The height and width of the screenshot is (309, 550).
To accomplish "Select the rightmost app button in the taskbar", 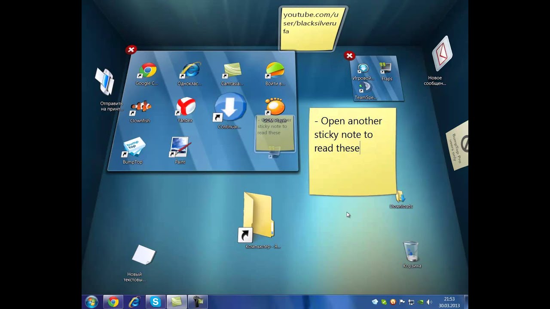I will click(198, 302).
